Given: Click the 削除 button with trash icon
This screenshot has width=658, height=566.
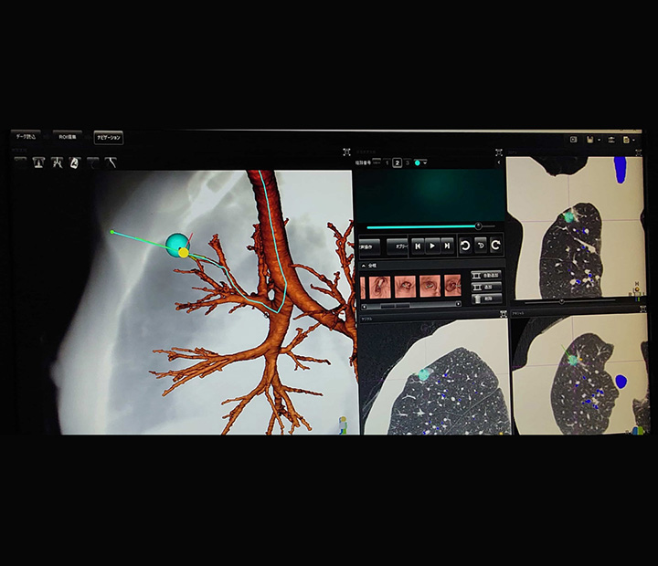Looking at the screenshot, I should 486,299.
